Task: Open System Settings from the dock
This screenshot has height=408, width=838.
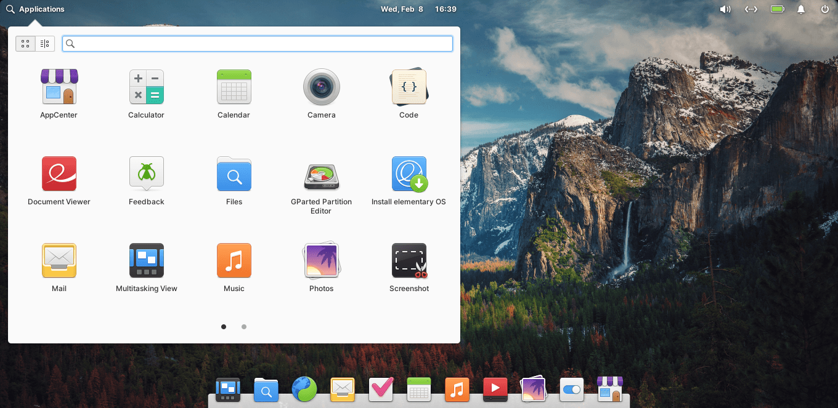Action: tap(572, 390)
